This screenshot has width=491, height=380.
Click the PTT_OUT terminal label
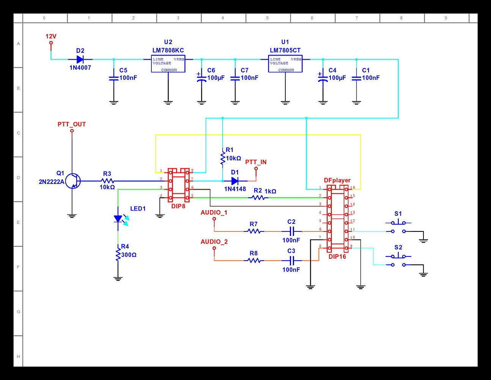72,130
